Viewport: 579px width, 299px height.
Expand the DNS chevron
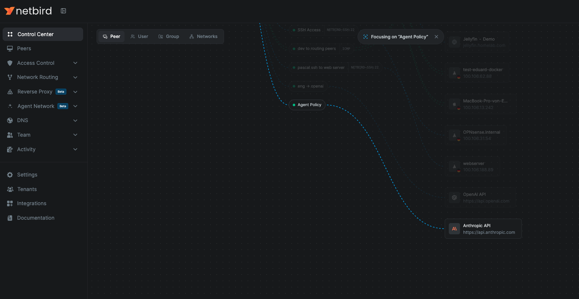(x=75, y=120)
